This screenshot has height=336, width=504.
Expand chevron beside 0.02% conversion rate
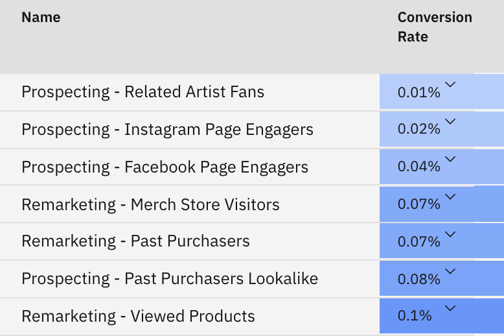(450, 121)
